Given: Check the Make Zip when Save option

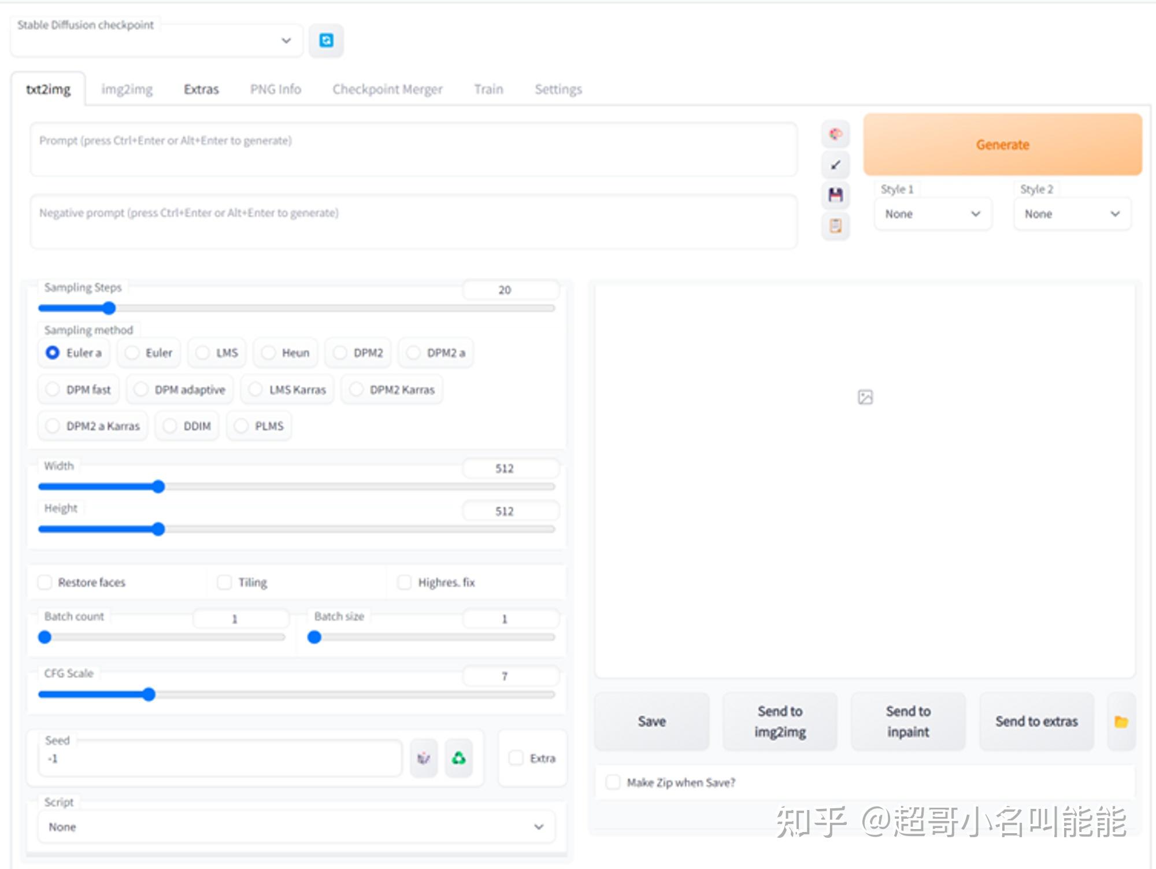Looking at the screenshot, I should pos(613,782).
